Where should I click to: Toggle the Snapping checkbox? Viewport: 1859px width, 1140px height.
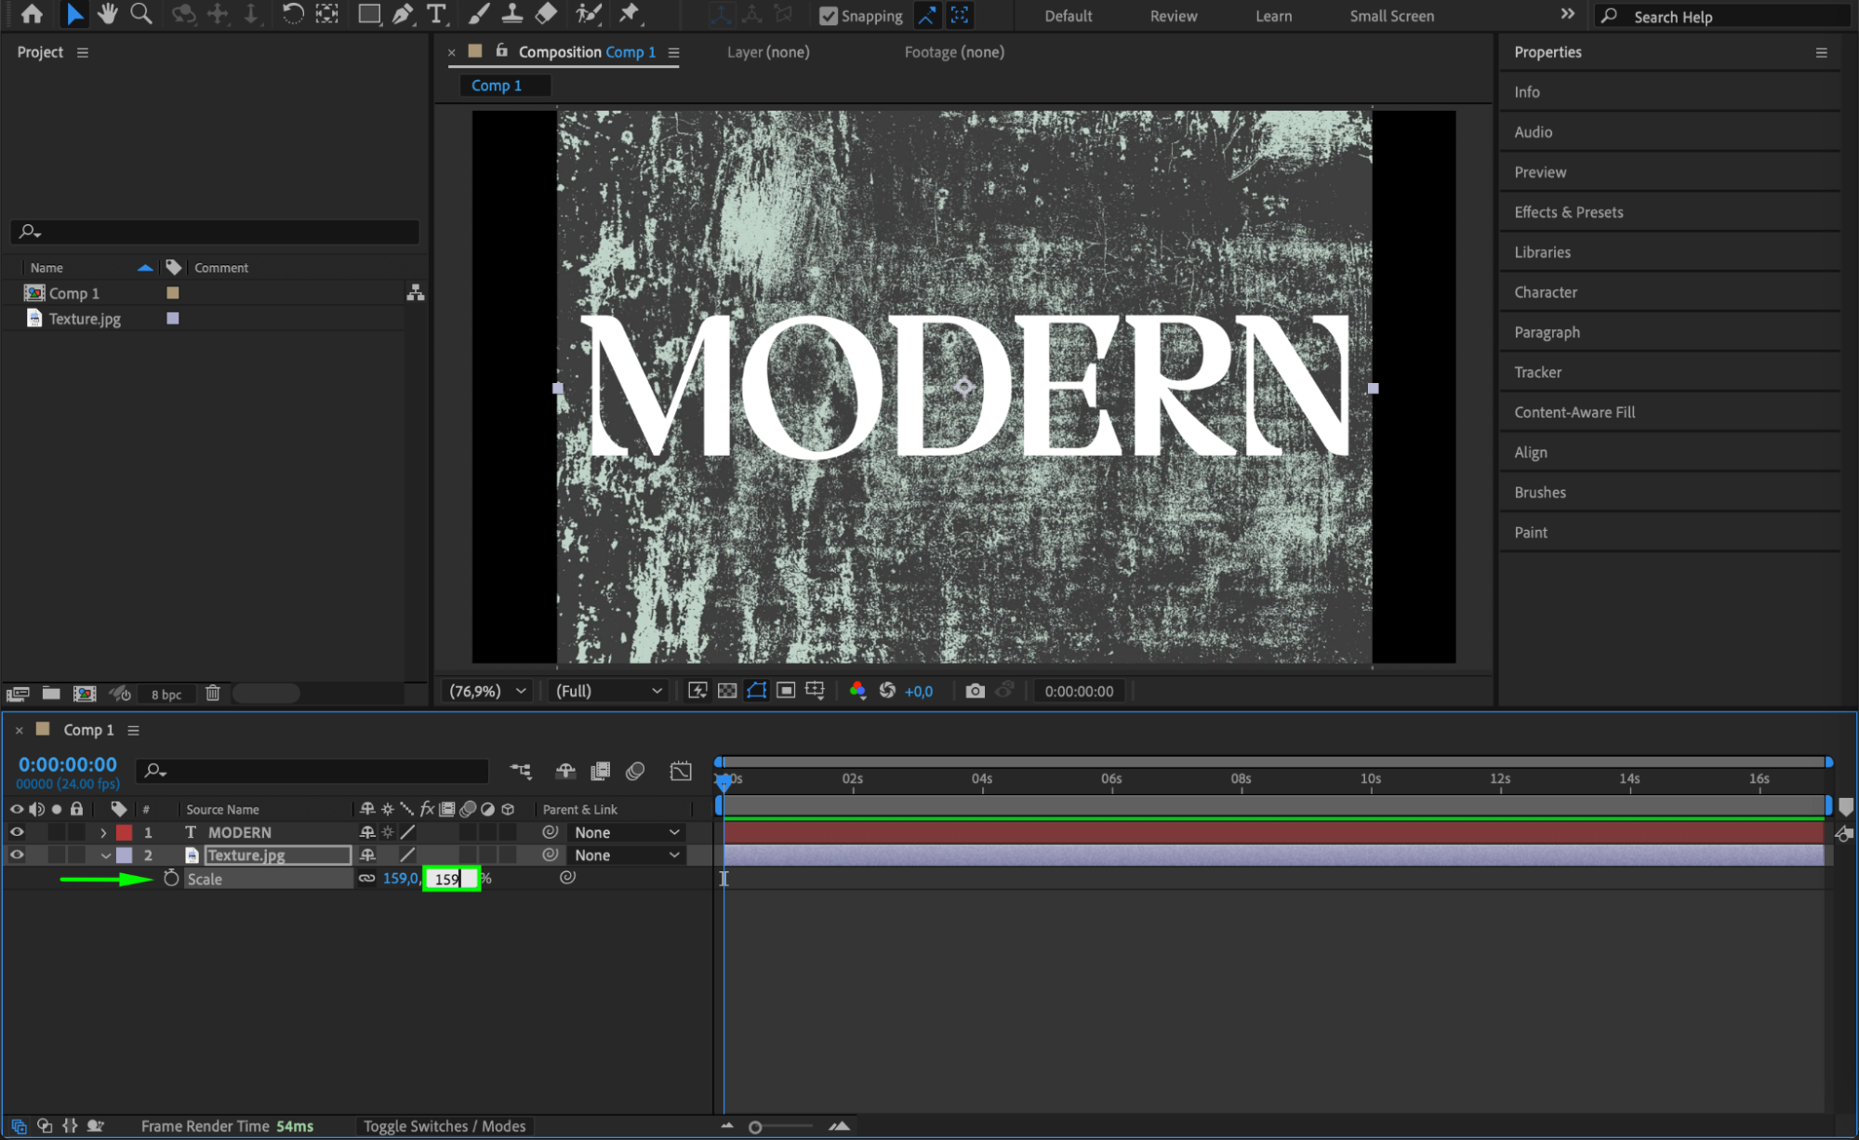point(828,16)
